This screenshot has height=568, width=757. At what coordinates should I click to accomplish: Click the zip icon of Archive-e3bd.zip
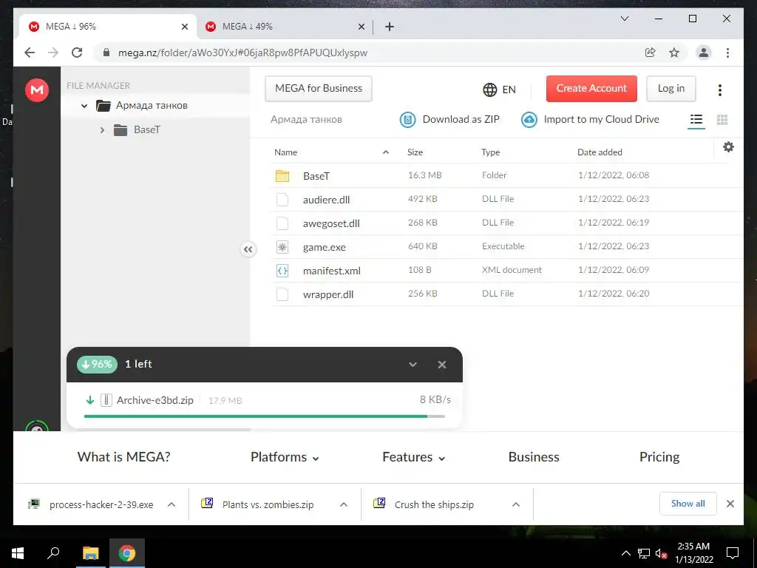click(106, 400)
